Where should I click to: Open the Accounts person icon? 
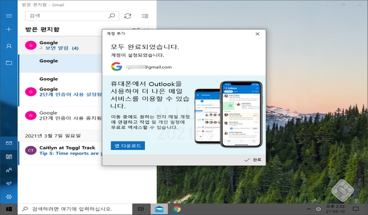pos(9,46)
